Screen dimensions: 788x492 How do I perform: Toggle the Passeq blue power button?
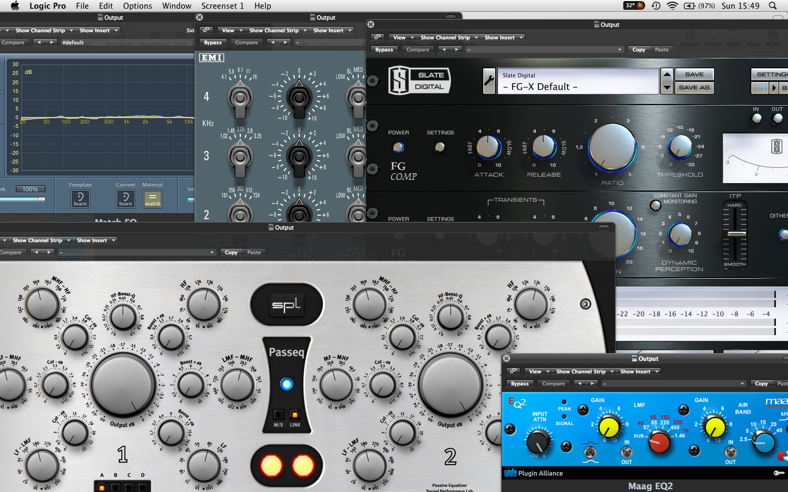tap(286, 384)
